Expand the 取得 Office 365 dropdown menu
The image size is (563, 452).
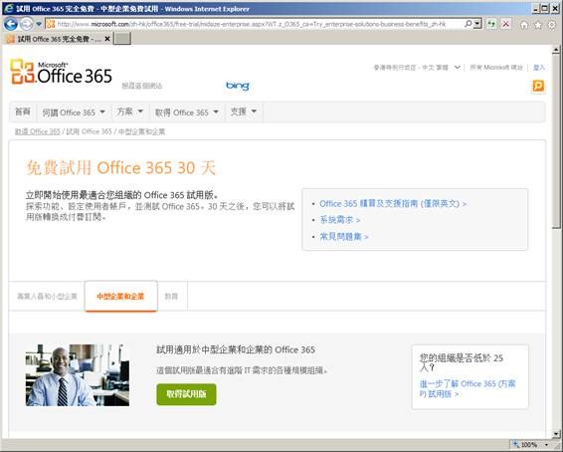click(x=187, y=113)
